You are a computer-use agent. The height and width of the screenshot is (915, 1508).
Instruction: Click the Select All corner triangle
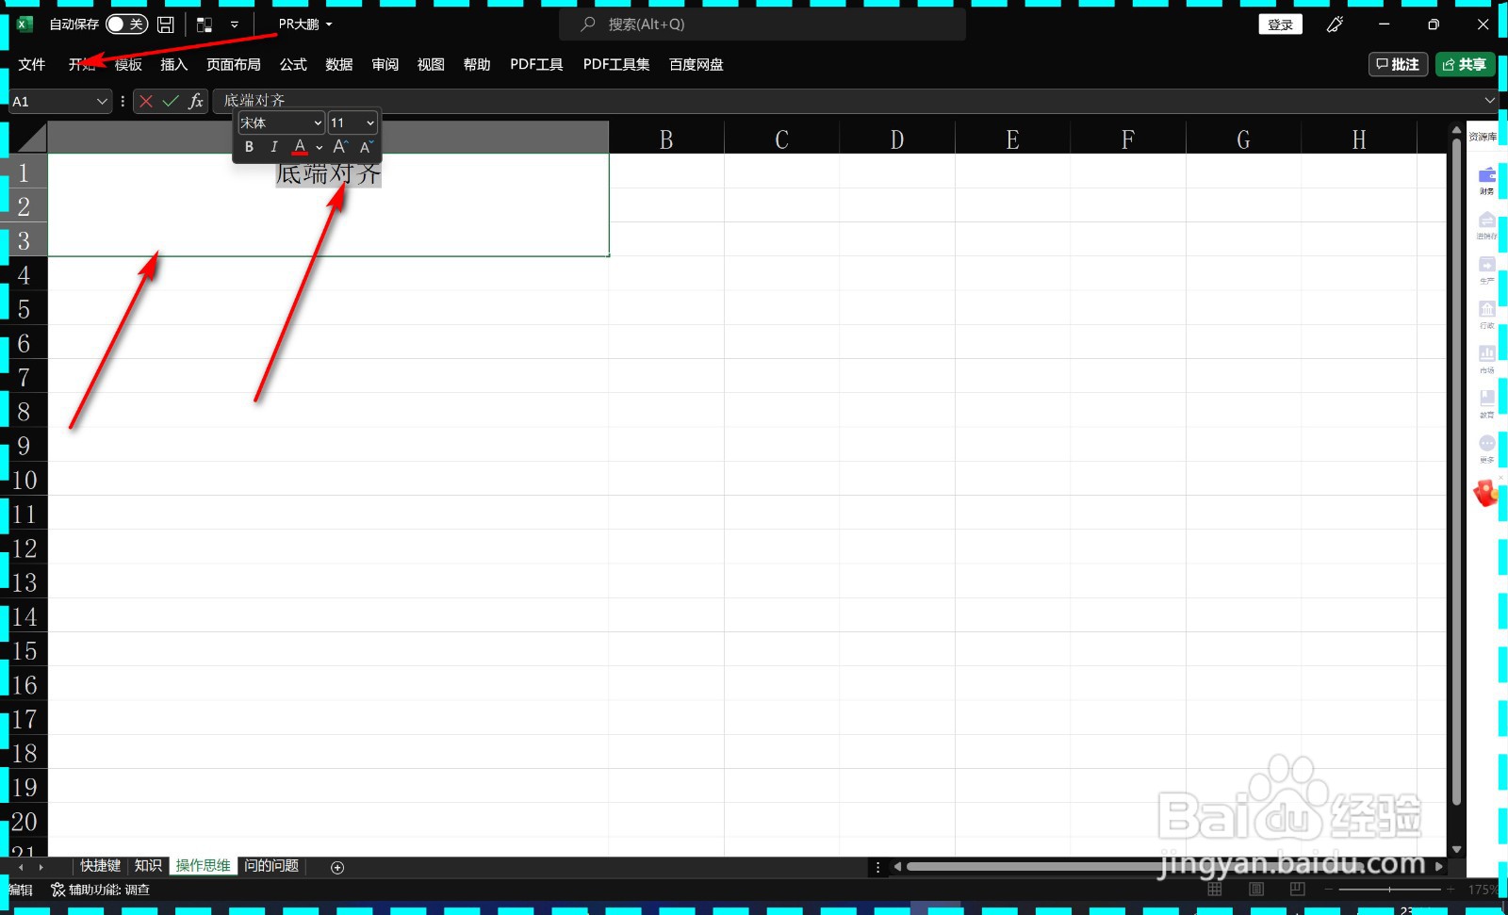30,138
